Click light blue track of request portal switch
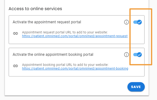This screenshot has width=157, height=100. (x=135, y=22)
